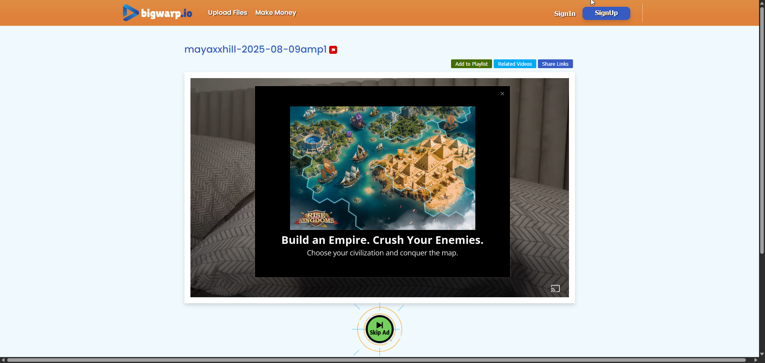Click the SignUp button
The height and width of the screenshot is (363, 765).
[606, 13]
